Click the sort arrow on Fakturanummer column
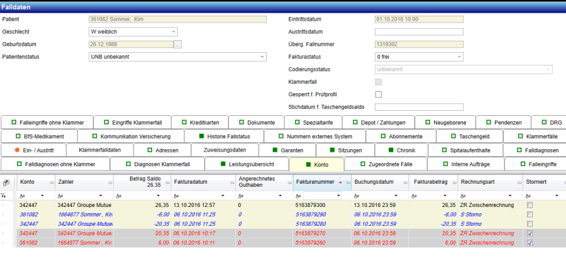 pyautogui.click(x=340, y=182)
